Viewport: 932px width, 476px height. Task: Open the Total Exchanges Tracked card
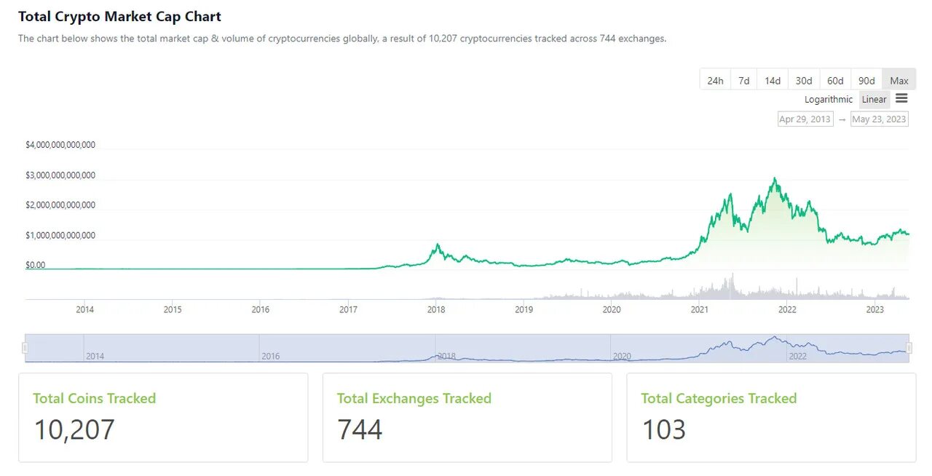click(x=467, y=417)
